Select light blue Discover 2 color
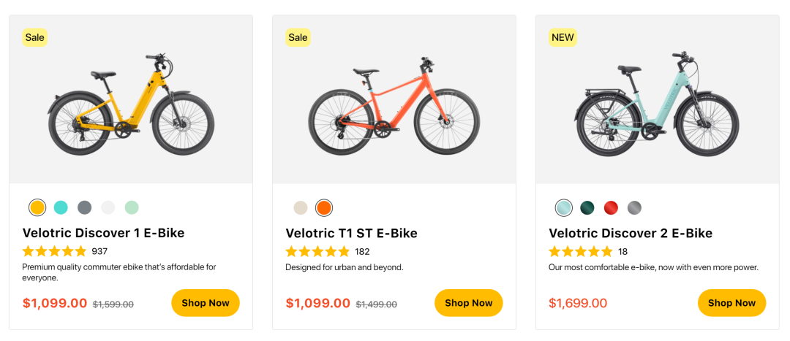 coord(564,207)
